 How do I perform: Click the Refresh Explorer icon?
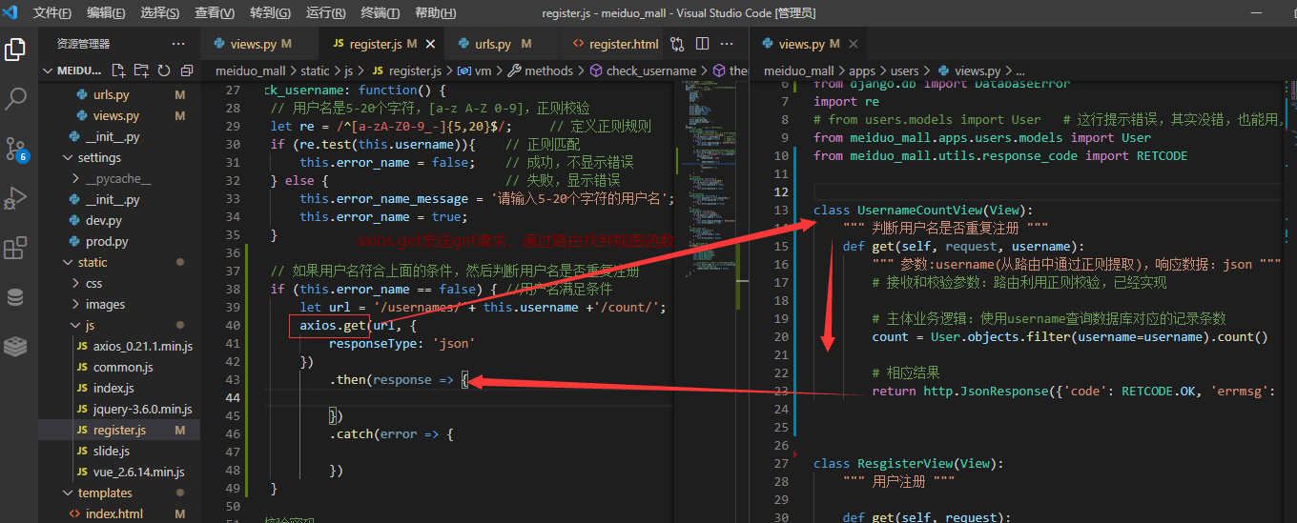pyautogui.click(x=163, y=70)
